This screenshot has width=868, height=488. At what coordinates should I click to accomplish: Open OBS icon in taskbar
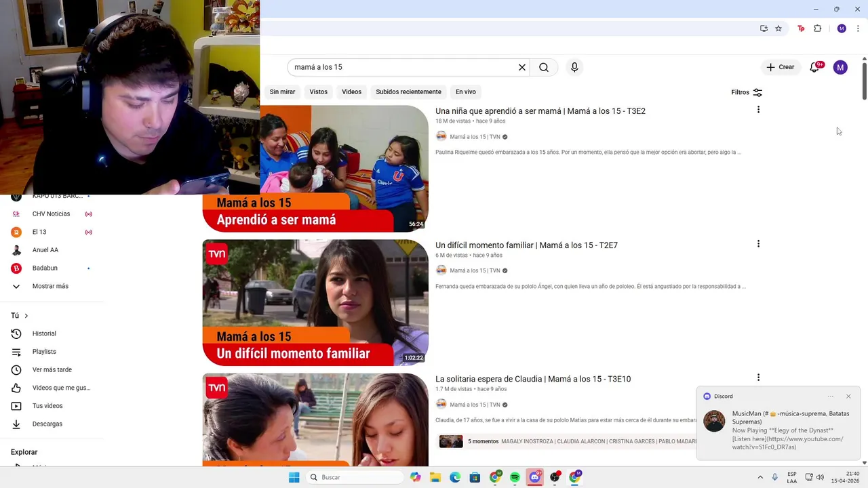coord(555,477)
